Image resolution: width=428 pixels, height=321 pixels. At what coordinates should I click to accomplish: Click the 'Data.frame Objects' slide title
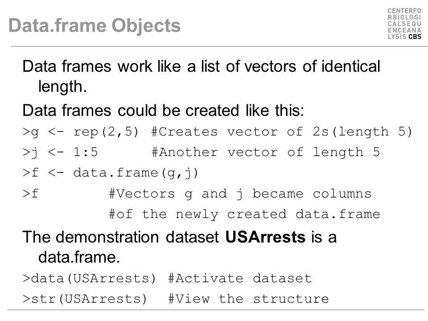click(x=95, y=25)
